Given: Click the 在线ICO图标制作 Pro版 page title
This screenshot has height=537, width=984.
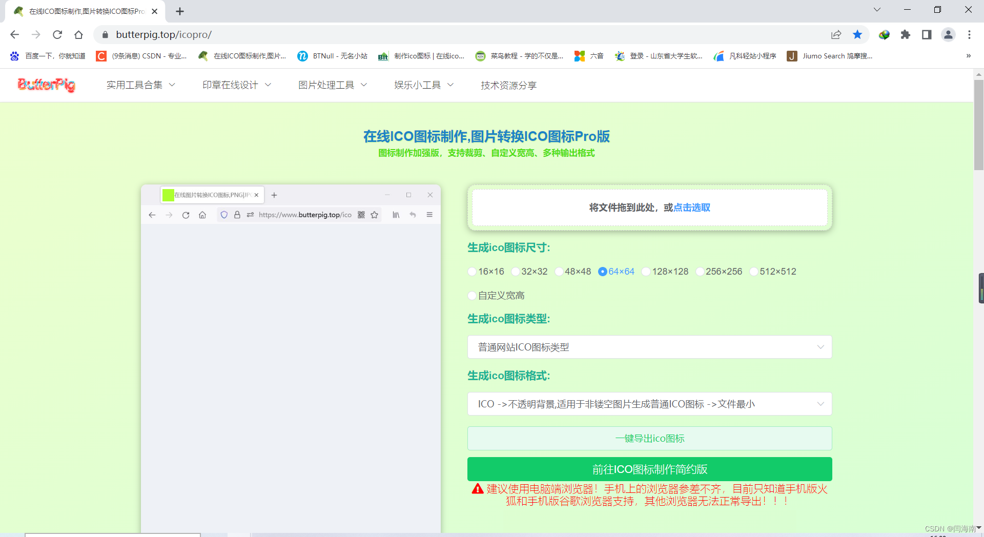Looking at the screenshot, I should click(x=486, y=136).
